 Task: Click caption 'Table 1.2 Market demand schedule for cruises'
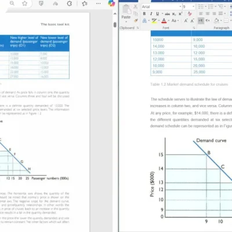[189, 85]
